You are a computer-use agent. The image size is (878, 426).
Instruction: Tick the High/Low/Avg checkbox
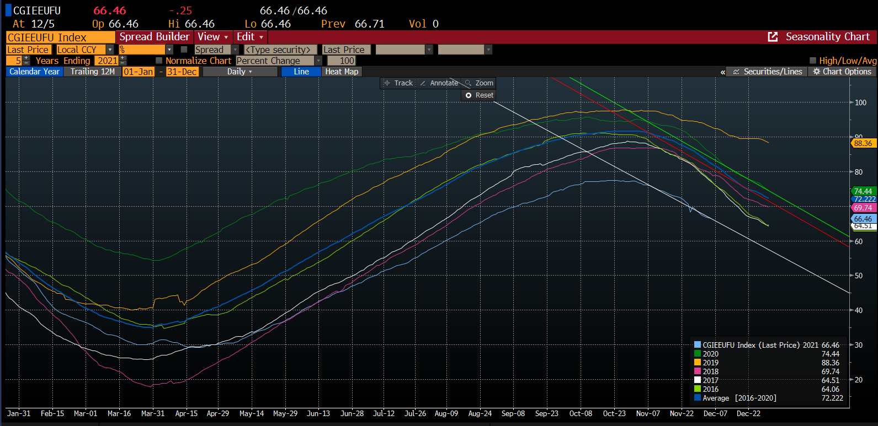tap(812, 61)
